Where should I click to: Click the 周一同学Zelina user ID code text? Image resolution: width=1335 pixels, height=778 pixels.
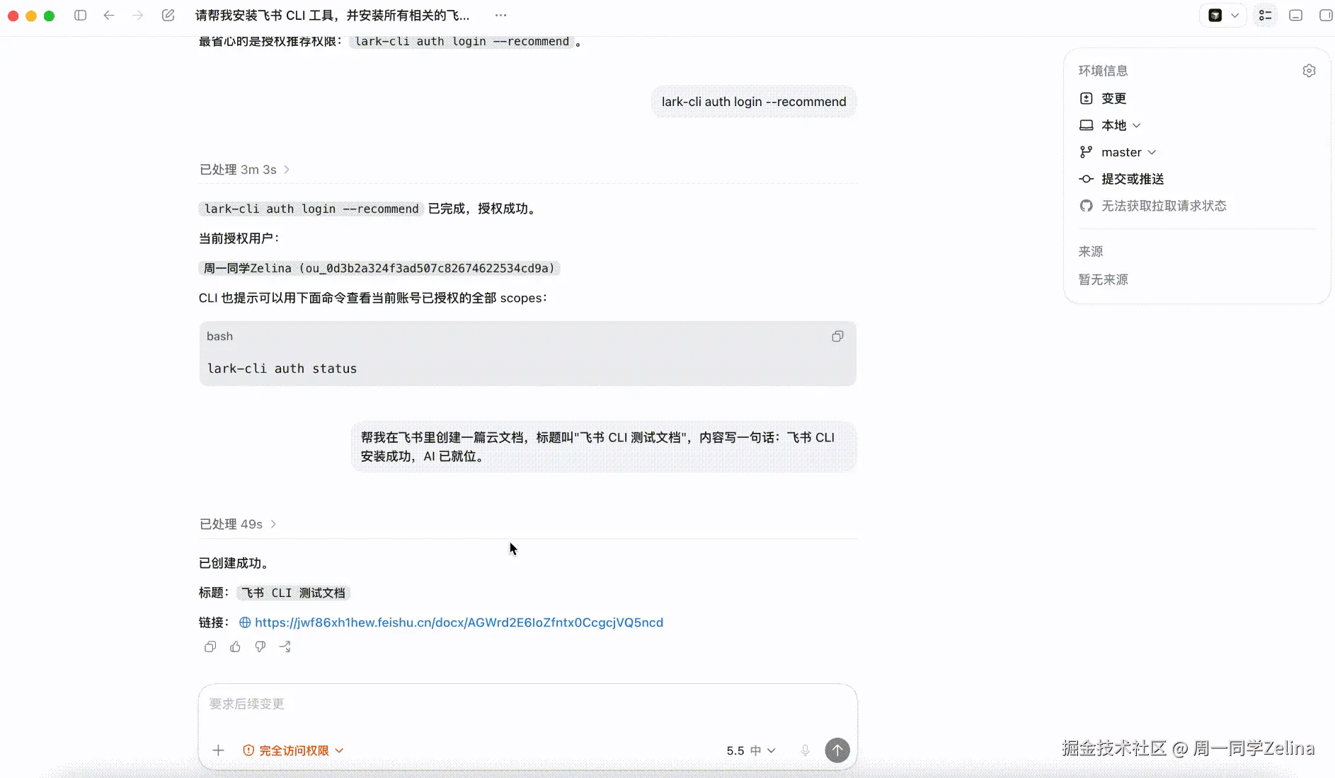(379, 268)
